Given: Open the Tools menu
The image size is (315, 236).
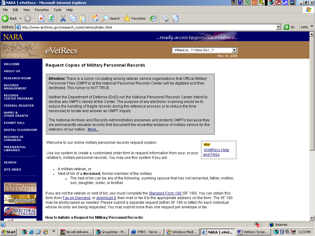Looking at the screenshot, I should (58, 10).
